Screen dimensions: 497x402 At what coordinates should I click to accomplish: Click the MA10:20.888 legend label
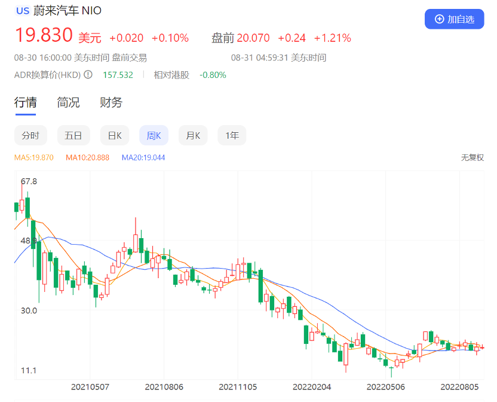(x=87, y=158)
